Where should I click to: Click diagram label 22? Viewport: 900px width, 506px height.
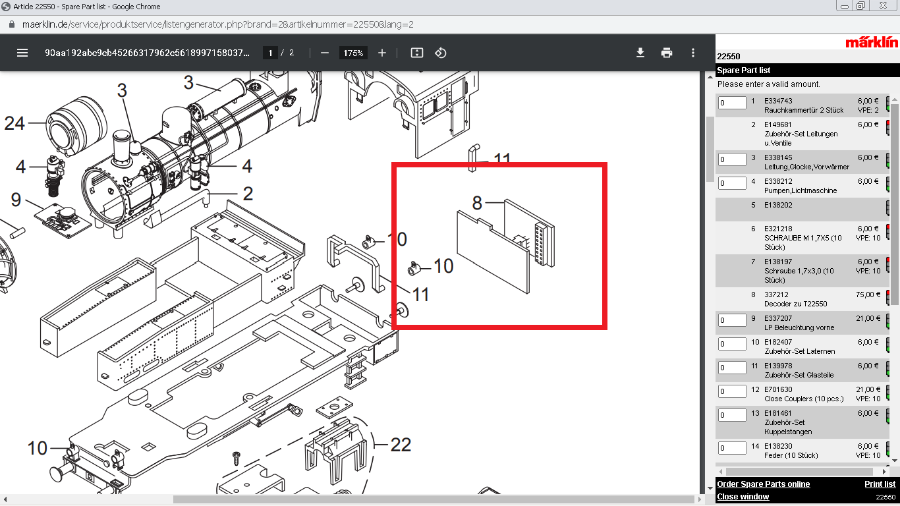pos(401,445)
